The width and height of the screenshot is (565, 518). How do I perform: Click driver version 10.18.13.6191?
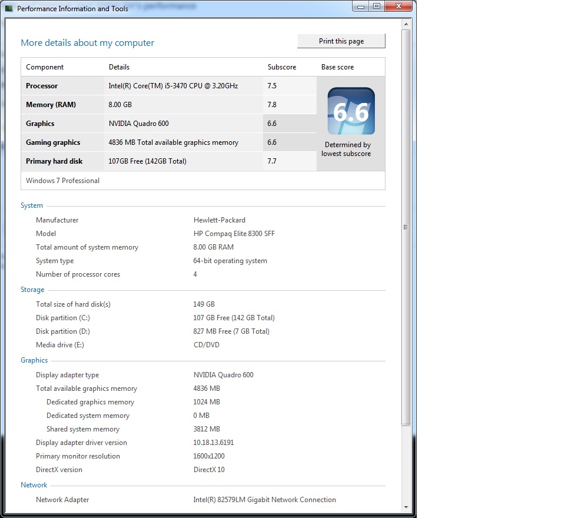point(213,442)
